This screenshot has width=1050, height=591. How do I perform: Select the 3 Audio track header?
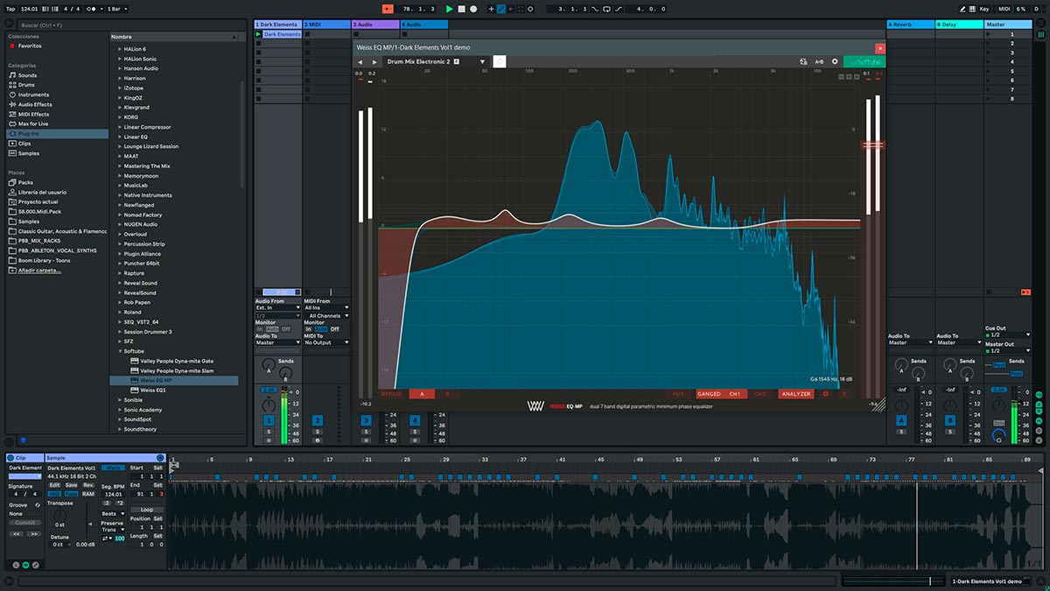[374, 25]
